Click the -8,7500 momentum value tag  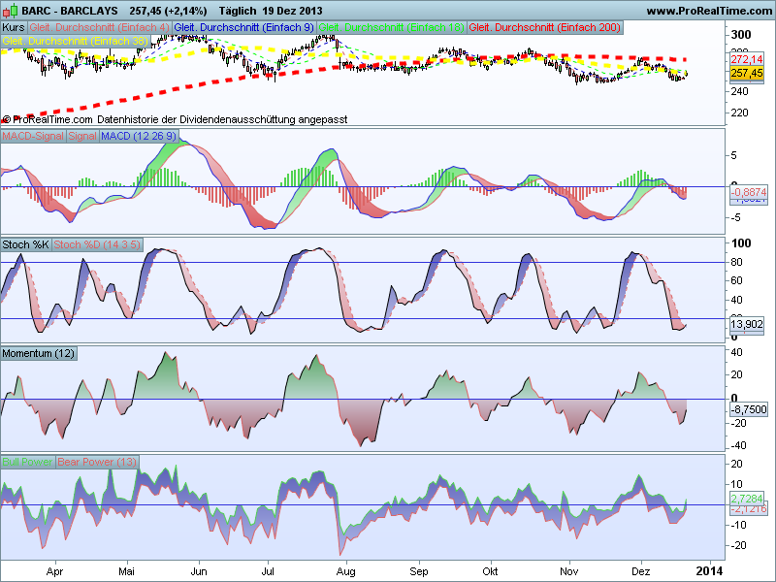point(749,409)
